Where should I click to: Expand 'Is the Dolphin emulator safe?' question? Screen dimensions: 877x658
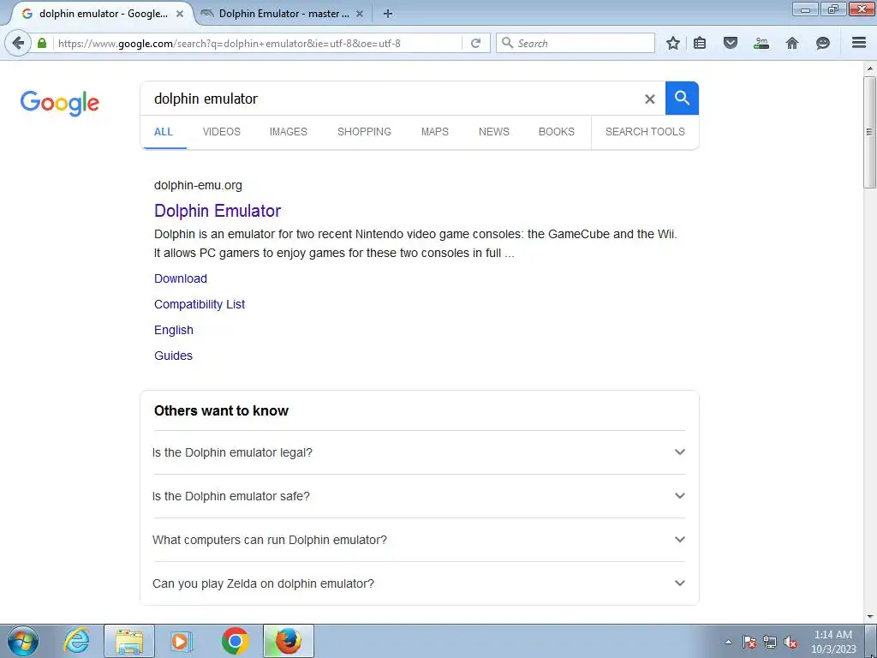click(x=419, y=496)
